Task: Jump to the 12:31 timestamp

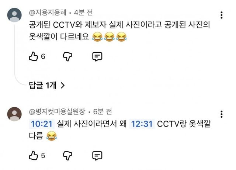Action: click(x=142, y=124)
